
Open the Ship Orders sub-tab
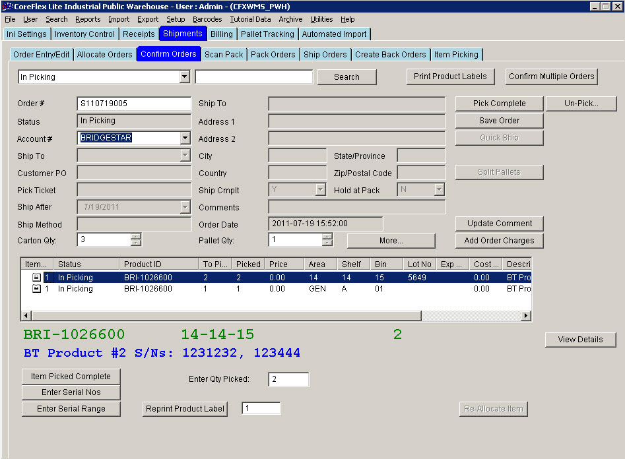[325, 54]
